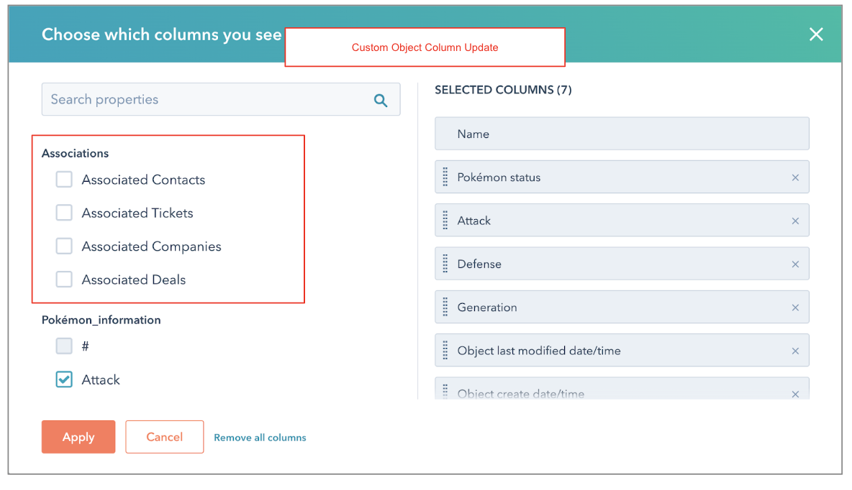
Task: Uncheck the Attack property checkbox
Action: point(64,379)
